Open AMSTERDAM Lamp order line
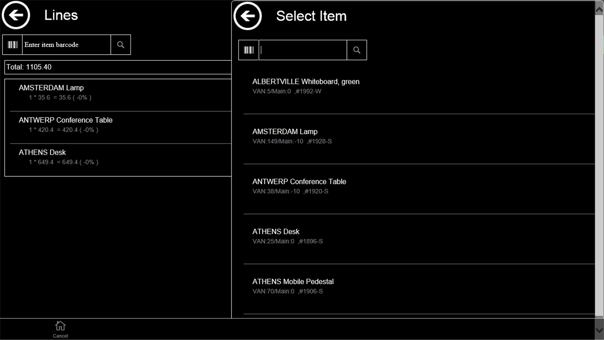Image resolution: width=604 pixels, height=340 pixels. point(51,92)
